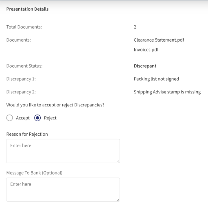Click the 'Discrepancy 1:' label
Image resolution: width=208 pixels, height=203 pixels.
21,79
